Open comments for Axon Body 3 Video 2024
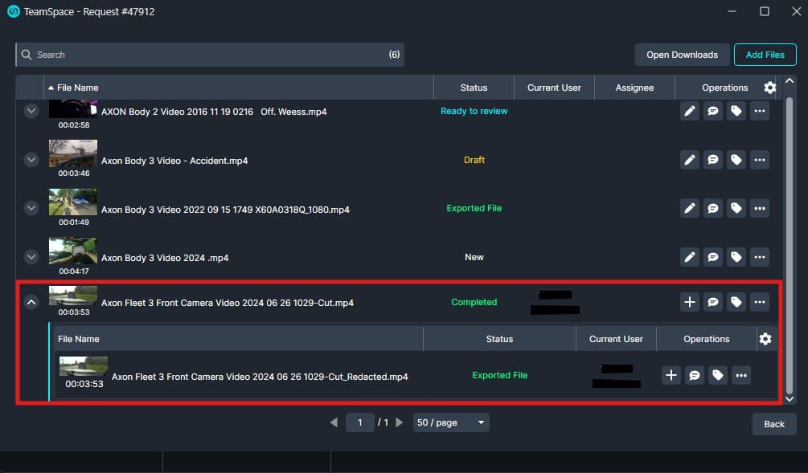This screenshot has width=808, height=473. click(x=712, y=257)
